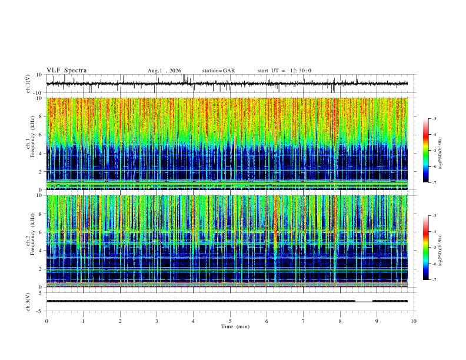The height and width of the screenshot is (360, 466).
Task: Click the ch.1 spectrogram top color bar
Action: [426, 151]
